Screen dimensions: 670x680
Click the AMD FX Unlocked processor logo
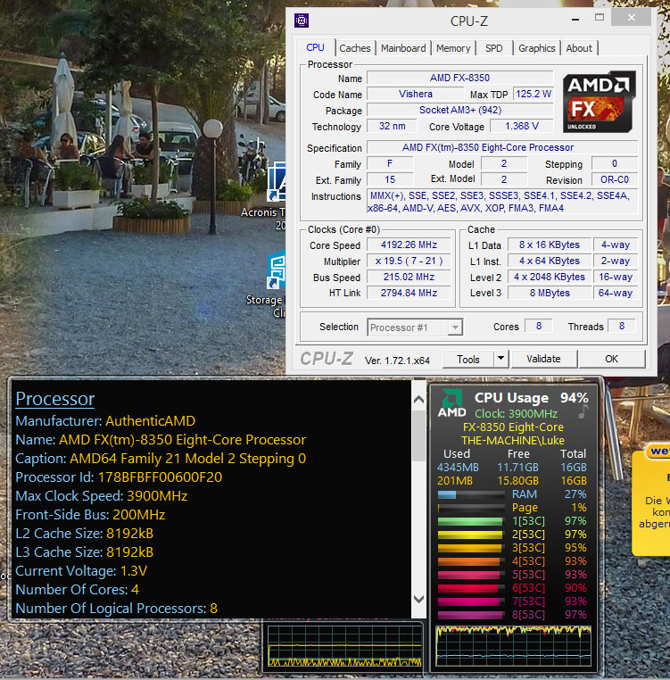pyautogui.click(x=599, y=102)
